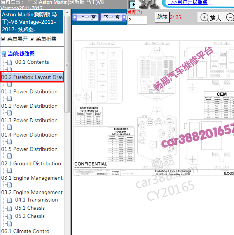Viewport: 234px width, 235px height.
Task: Click page icon above 03.2 Engine Management
Action: 10,185
